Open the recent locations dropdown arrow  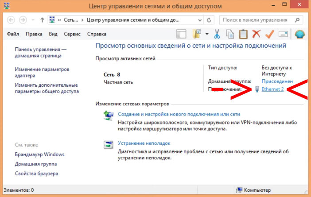click(x=33, y=20)
